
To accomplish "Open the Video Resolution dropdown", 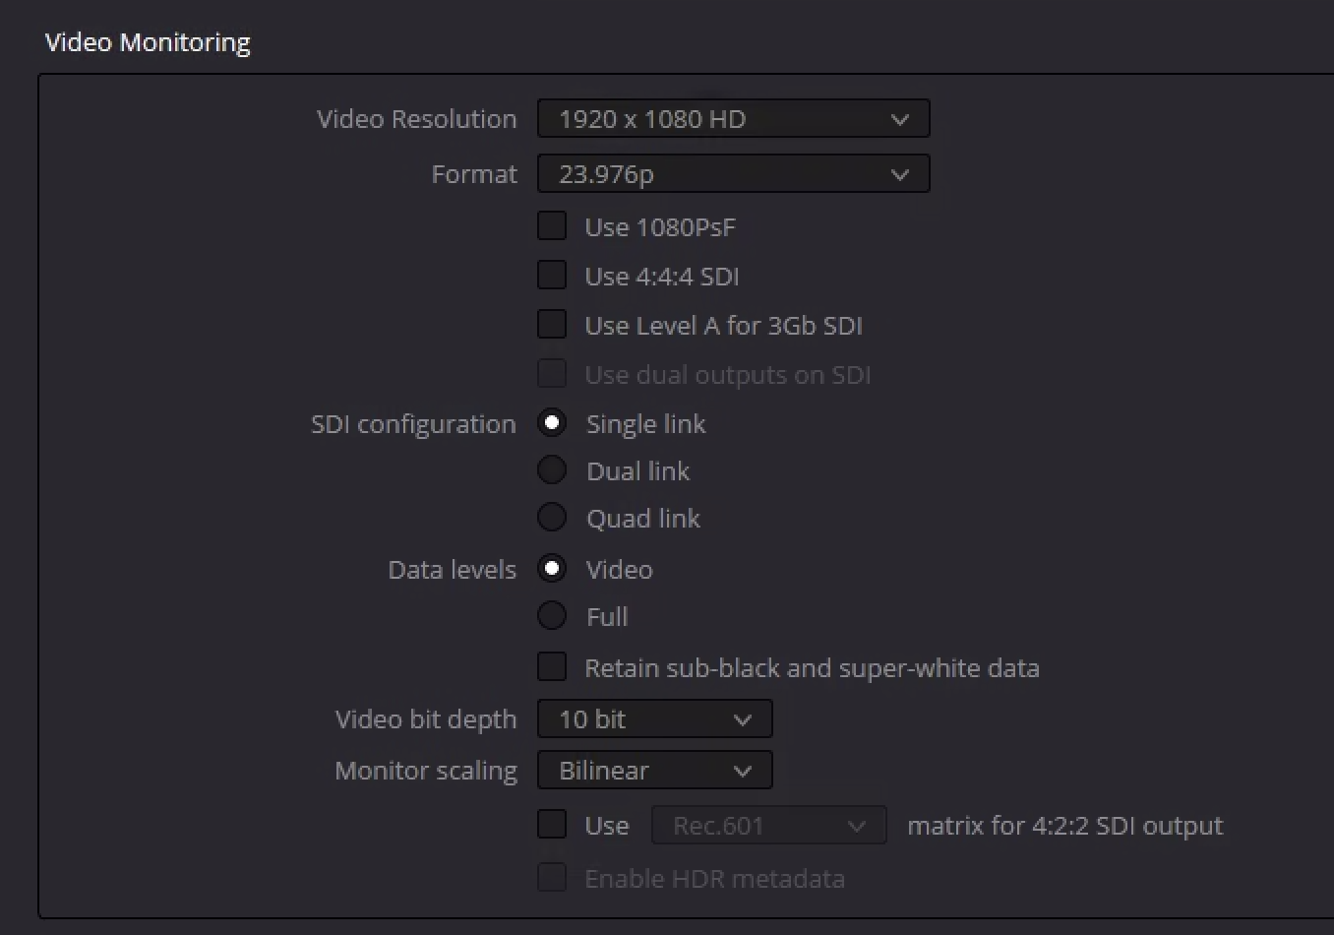I will click(733, 119).
